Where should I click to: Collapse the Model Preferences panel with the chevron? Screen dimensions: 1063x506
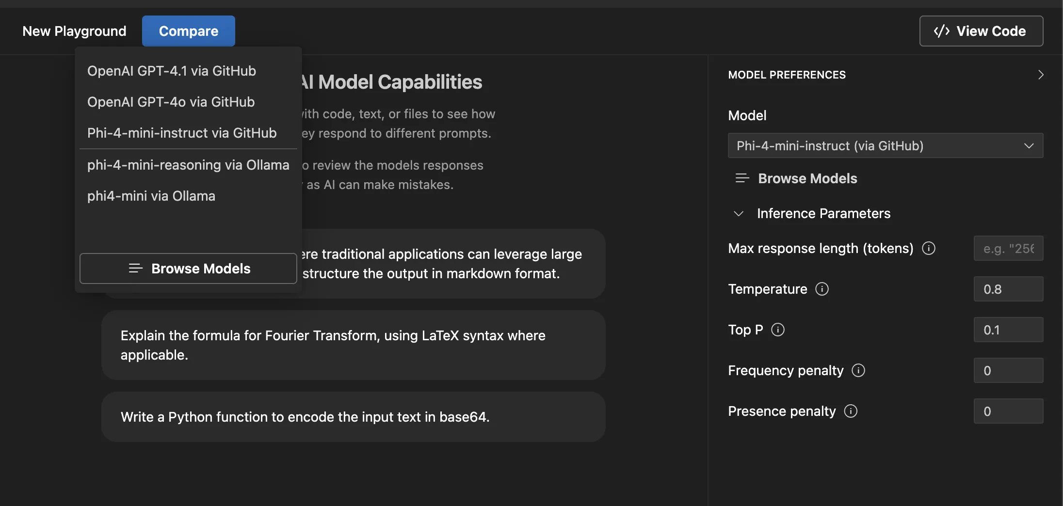coord(1041,75)
